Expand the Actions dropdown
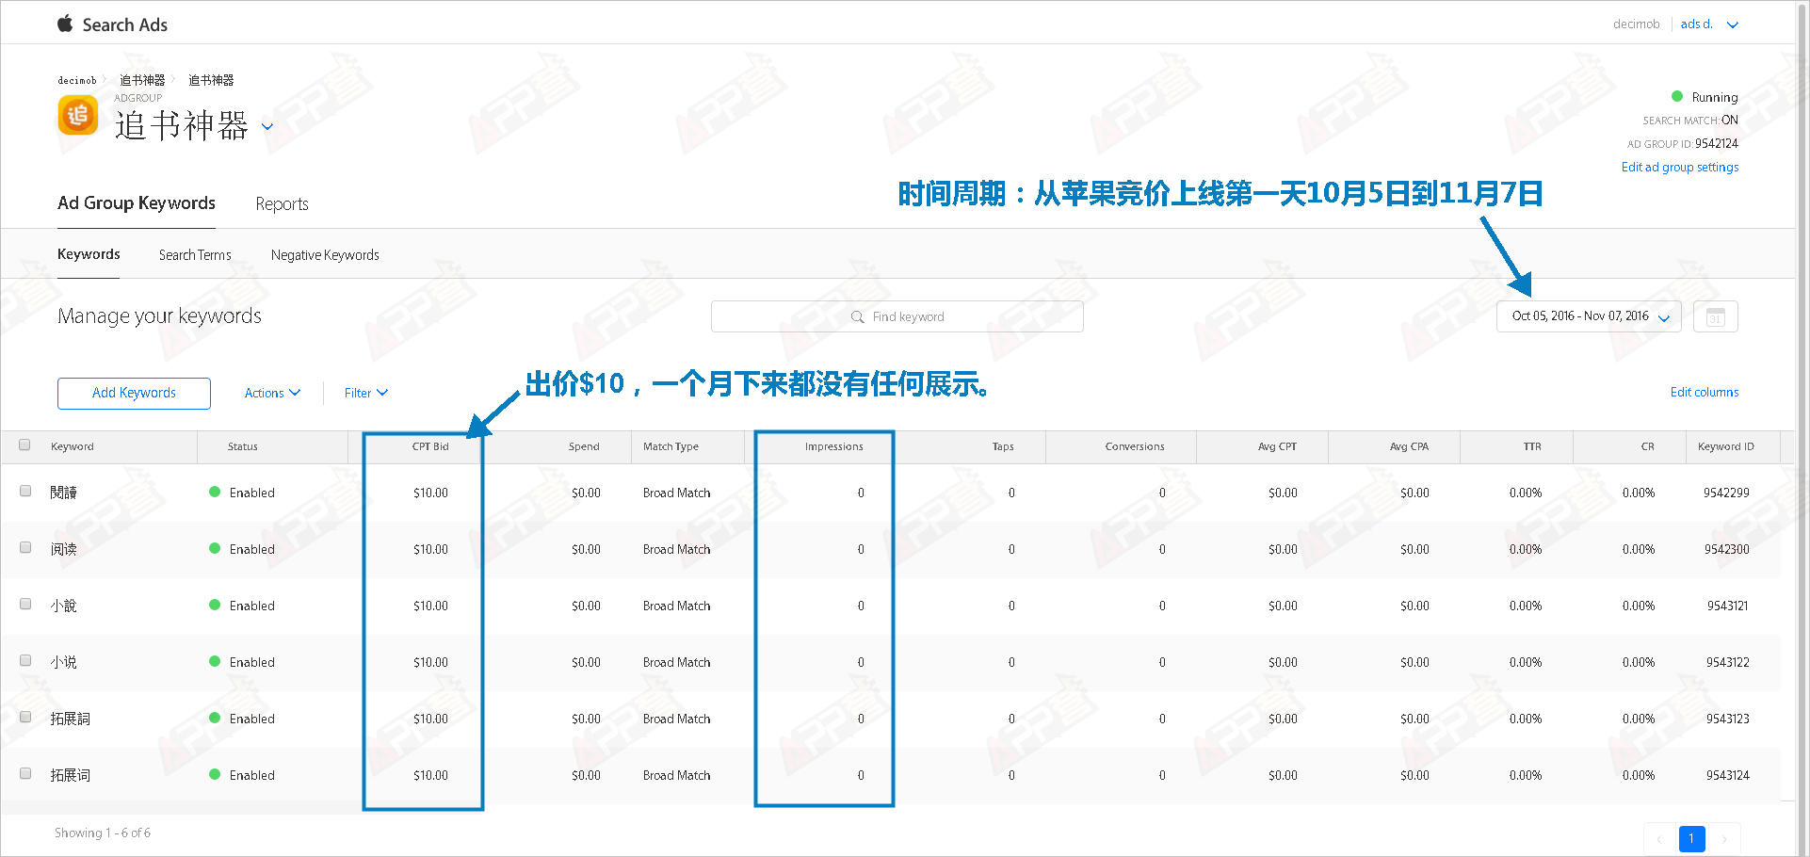This screenshot has height=857, width=1810. coord(272,393)
